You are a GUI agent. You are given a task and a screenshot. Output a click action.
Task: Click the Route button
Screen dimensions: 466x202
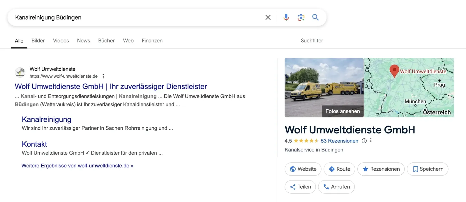(339, 169)
